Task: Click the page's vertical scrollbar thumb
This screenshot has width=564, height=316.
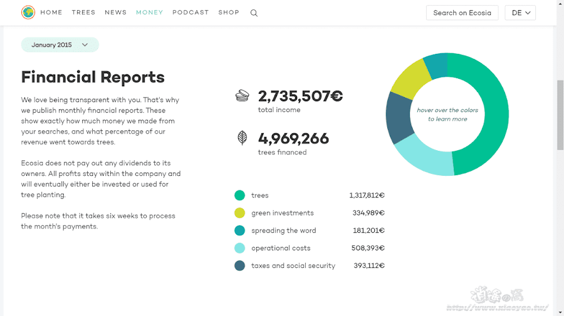Action: tap(560, 115)
